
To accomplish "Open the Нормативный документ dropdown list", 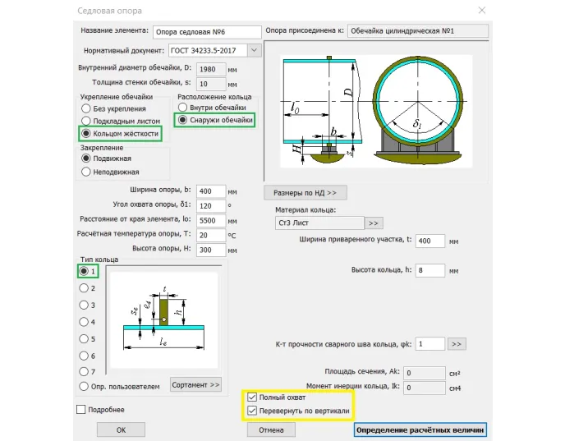I will [x=254, y=51].
